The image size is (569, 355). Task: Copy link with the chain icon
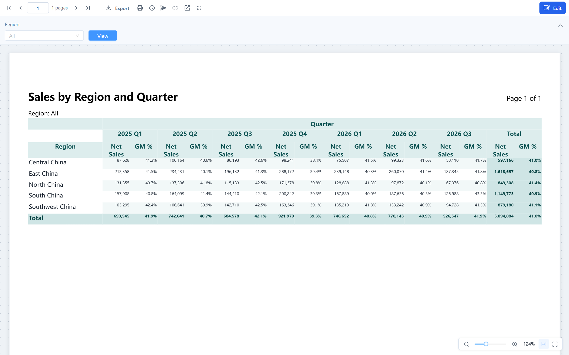pyautogui.click(x=175, y=8)
